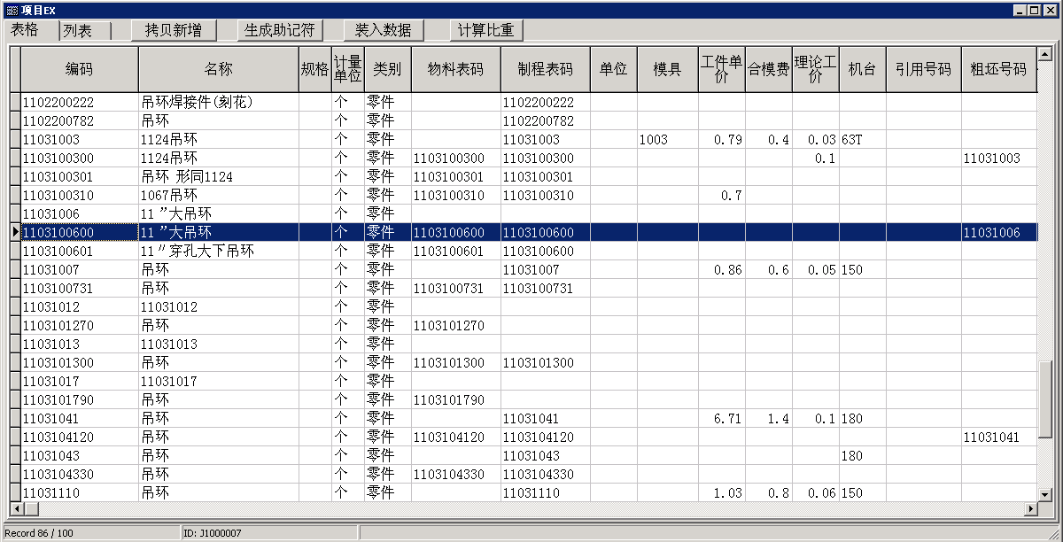Click the 制程表码 column header
The image size is (1063, 542).
544,69
